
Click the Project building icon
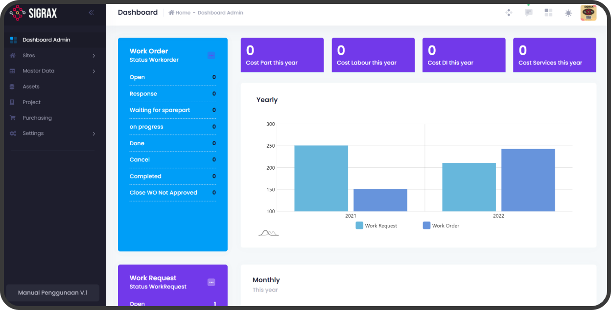(x=12, y=102)
